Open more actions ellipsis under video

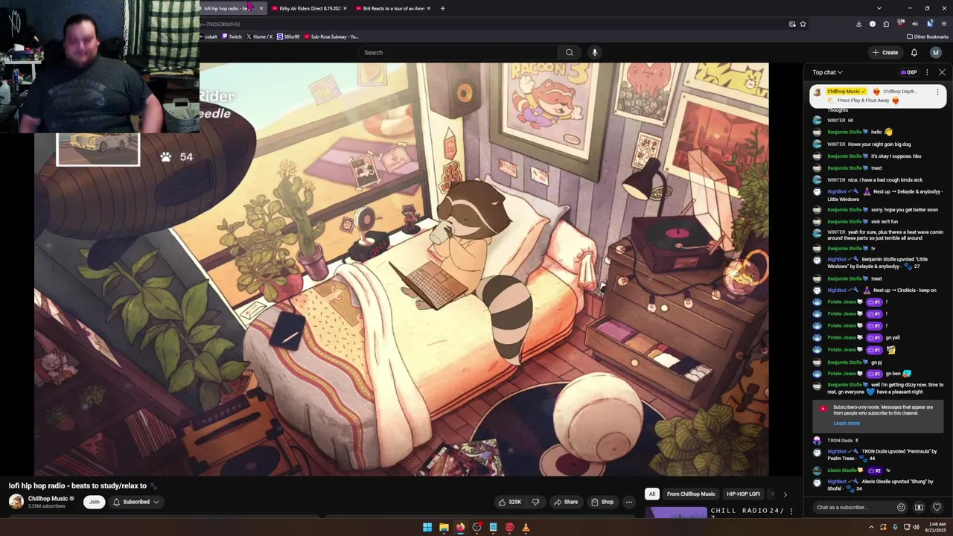point(629,502)
